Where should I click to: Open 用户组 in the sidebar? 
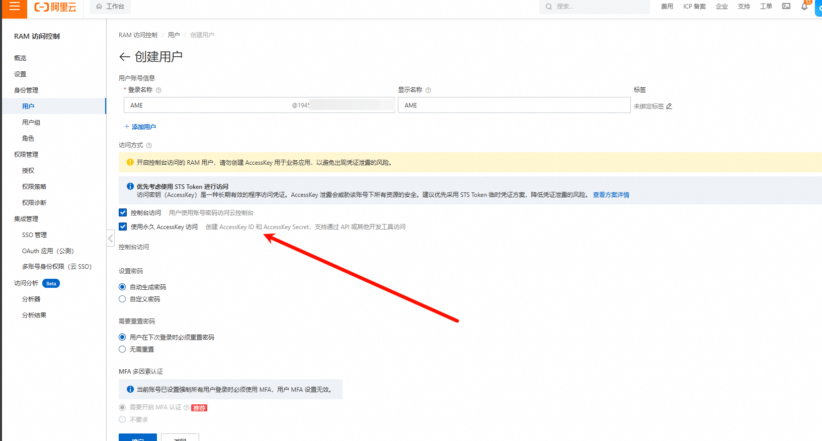tap(31, 123)
